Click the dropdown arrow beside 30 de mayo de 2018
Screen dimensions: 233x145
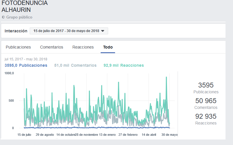(x=103, y=31)
